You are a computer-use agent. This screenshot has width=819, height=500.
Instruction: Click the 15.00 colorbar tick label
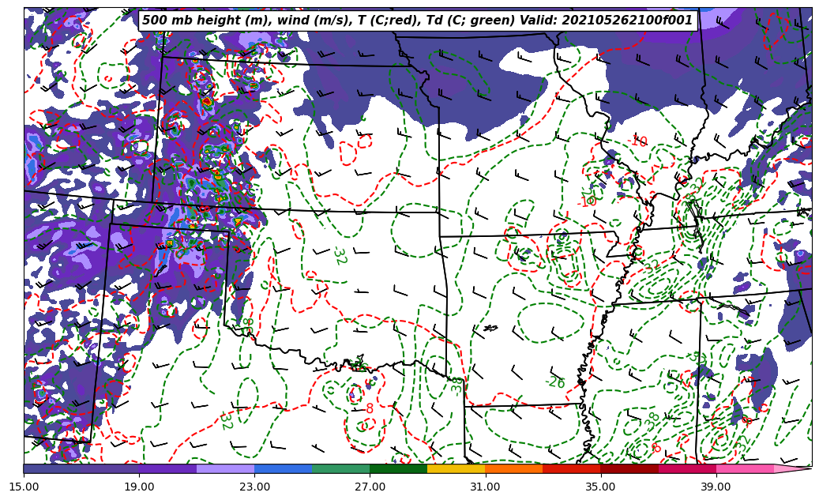(x=24, y=487)
